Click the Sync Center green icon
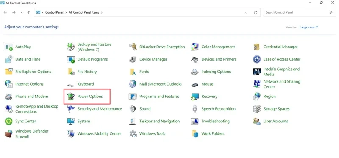Viewport: 339px width, 158px height. pyautogui.click(x=8, y=121)
